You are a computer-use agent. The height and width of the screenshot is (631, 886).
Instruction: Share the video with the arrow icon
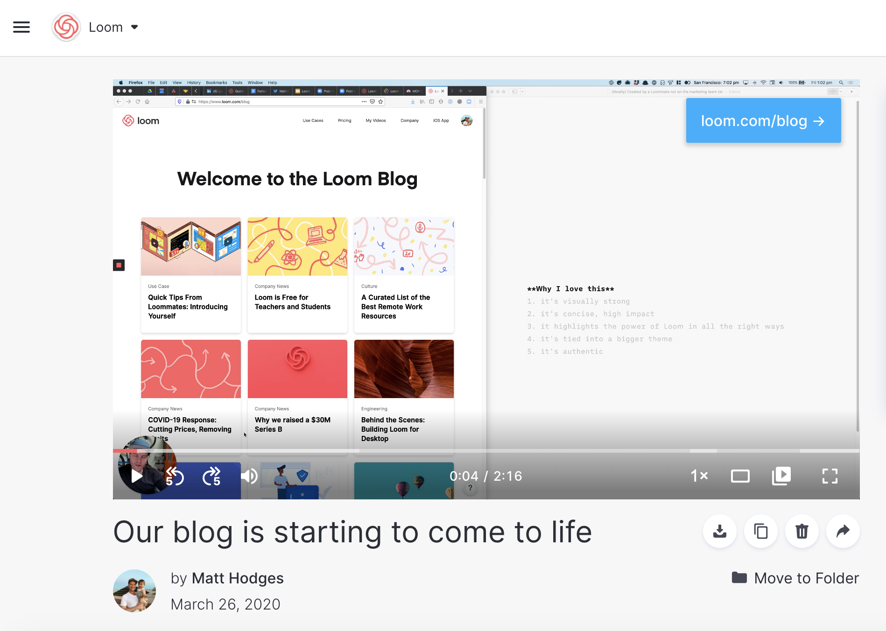tap(843, 531)
